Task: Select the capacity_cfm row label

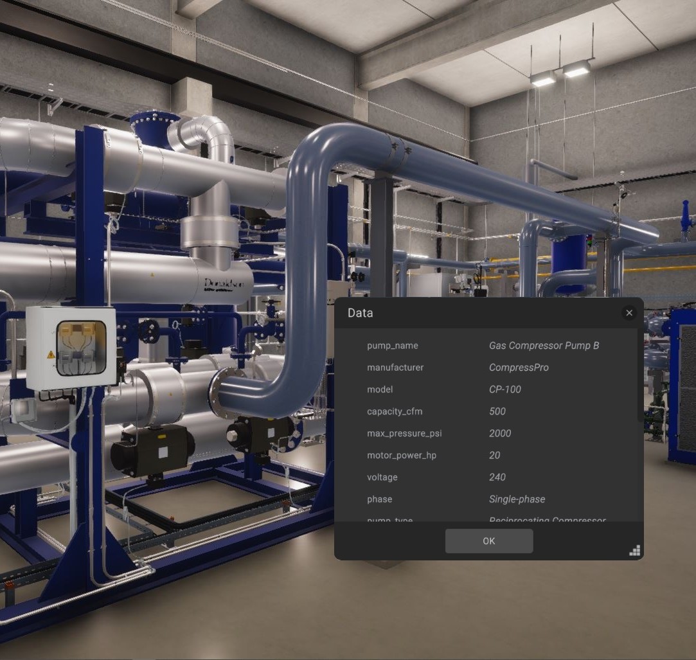Action: pyautogui.click(x=394, y=411)
